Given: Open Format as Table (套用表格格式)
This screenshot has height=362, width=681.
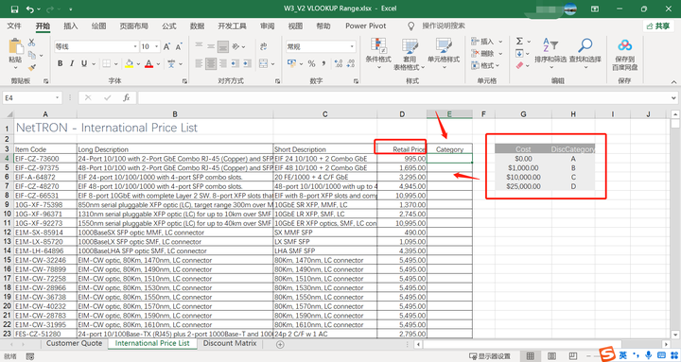Looking at the screenshot, I should pyautogui.click(x=410, y=55).
